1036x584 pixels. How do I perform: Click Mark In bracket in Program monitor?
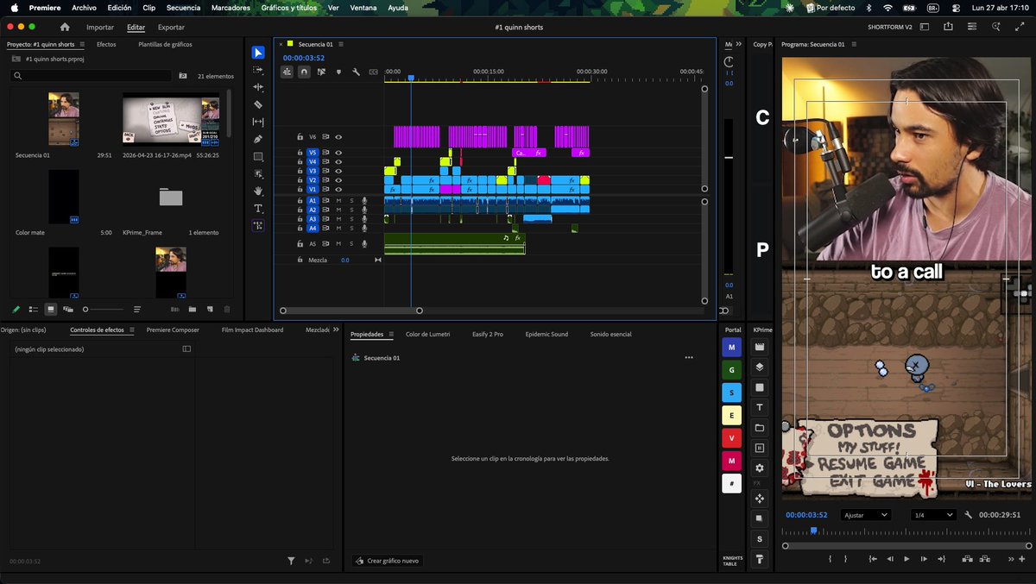pos(830,559)
